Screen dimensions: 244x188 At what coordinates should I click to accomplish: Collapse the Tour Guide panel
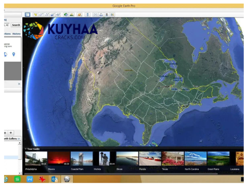[25, 149]
